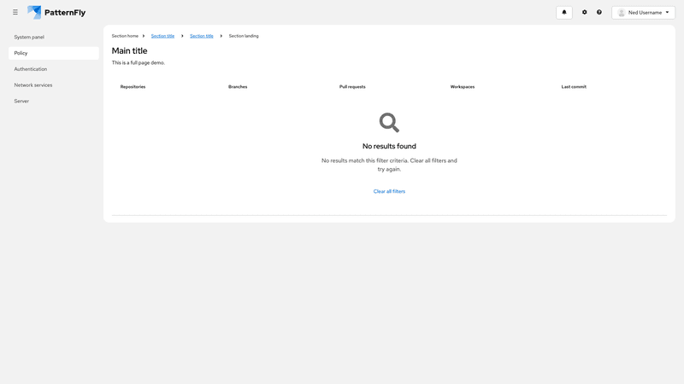Screen dimensions: 684x384
Task: Open second Section title breadcrumb link
Action: pyautogui.click(x=202, y=36)
